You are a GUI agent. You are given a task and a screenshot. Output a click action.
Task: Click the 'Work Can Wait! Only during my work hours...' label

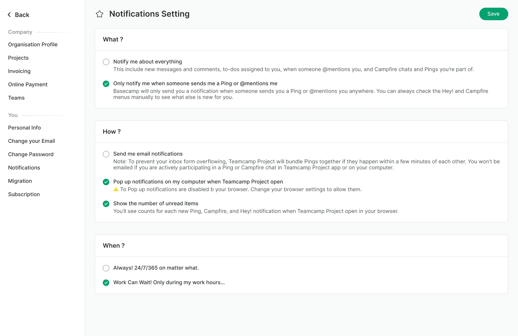[x=169, y=282]
